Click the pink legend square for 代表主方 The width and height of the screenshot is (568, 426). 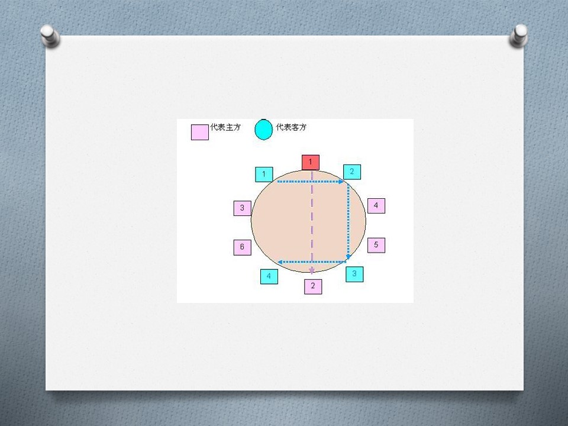[x=200, y=132]
